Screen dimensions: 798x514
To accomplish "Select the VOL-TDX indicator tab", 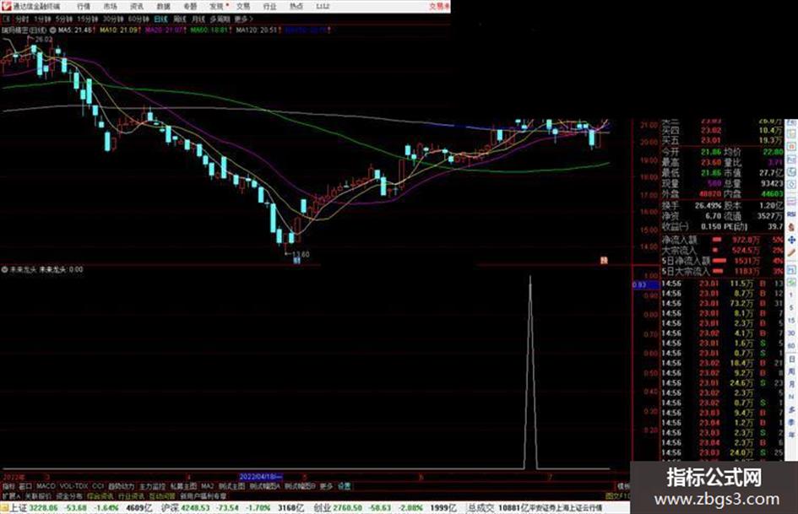I will pyautogui.click(x=73, y=486).
